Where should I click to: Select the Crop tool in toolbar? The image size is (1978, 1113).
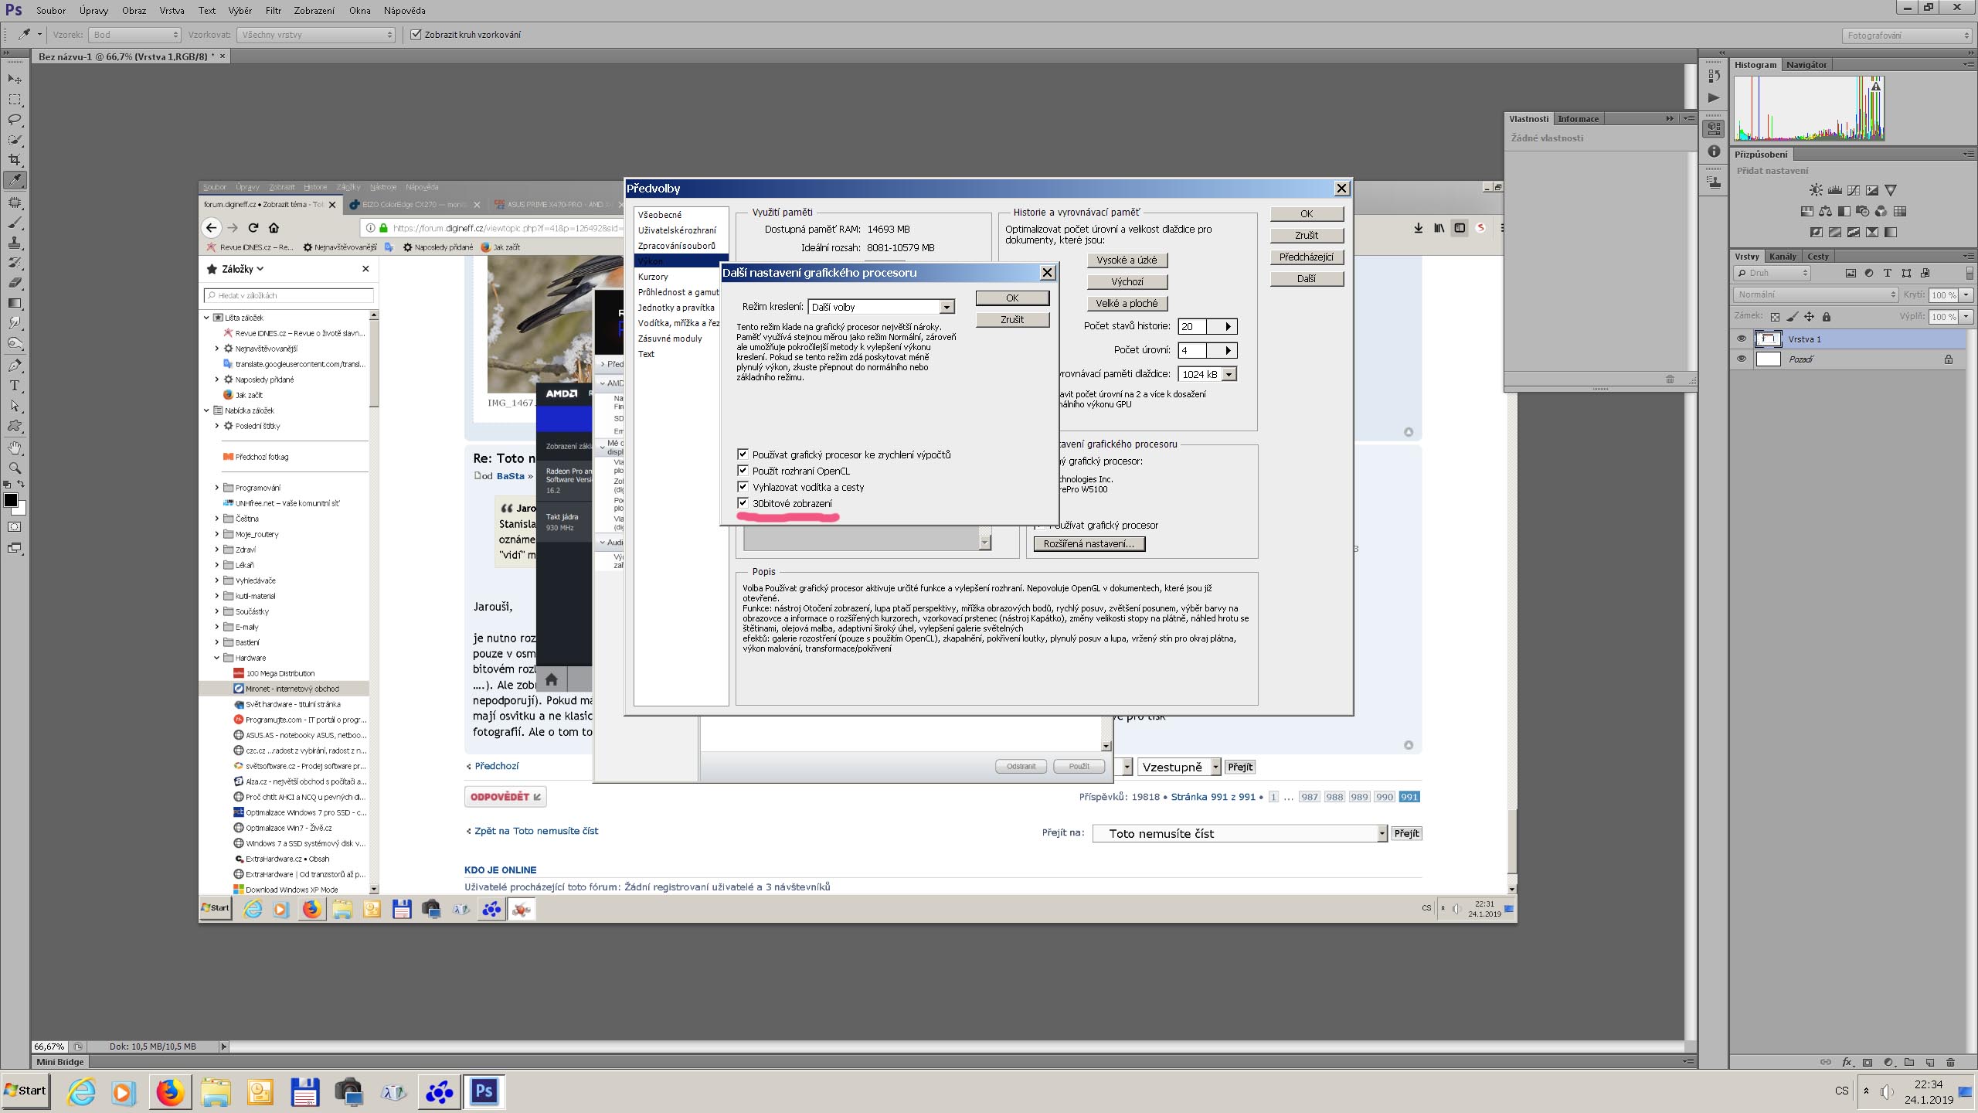pyautogui.click(x=15, y=160)
